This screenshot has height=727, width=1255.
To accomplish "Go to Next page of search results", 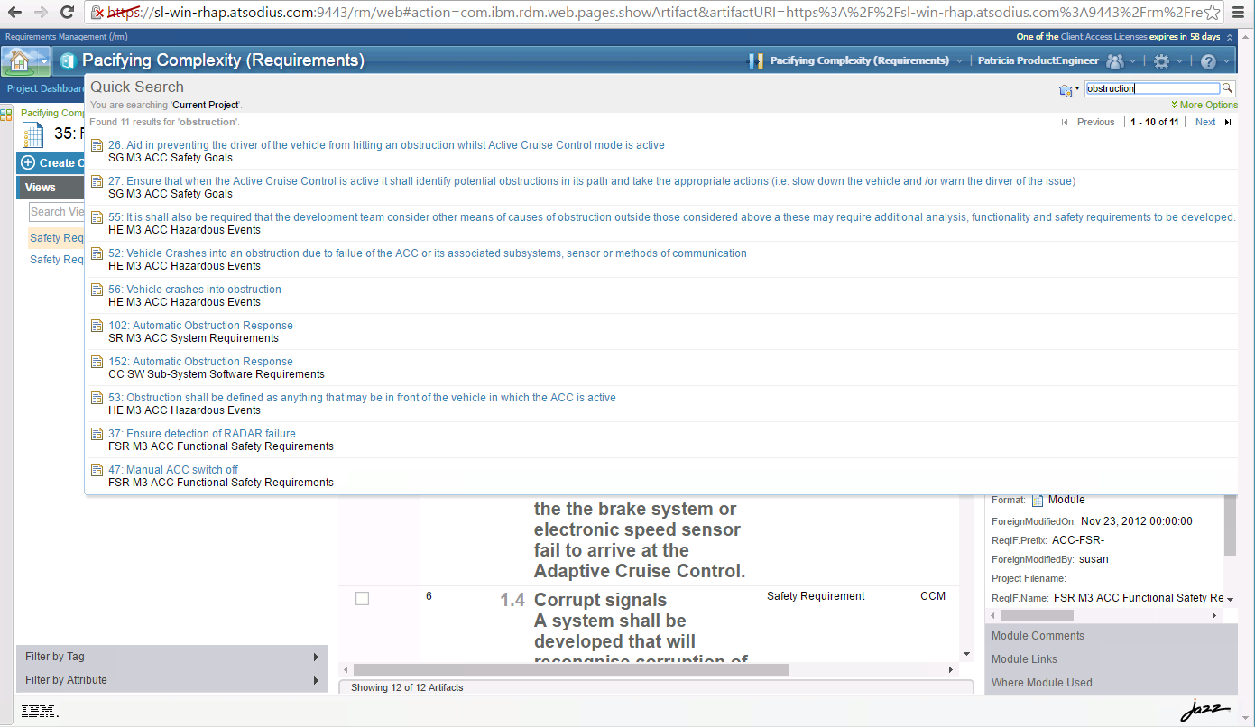I will (x=1205, y=123).
